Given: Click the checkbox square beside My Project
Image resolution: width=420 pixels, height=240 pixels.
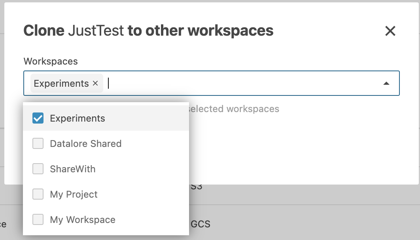Looking at the screenshot, I should coord(38,194).
